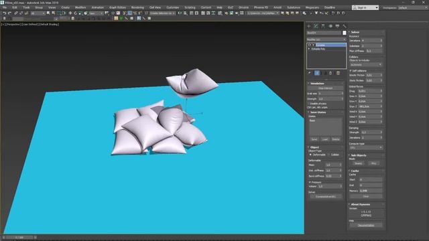The image size is (429, 241).
Task: Click the Save button under States
Action: click(314, 139)
